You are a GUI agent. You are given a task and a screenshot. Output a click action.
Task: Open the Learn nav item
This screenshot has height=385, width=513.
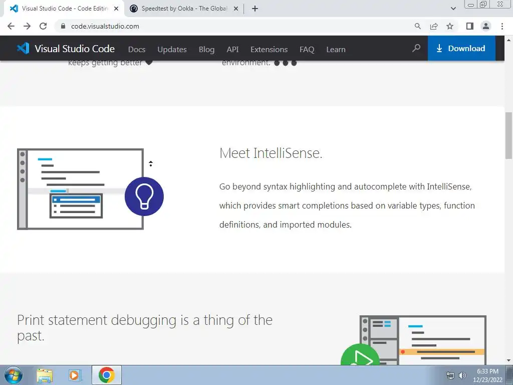coord(336,50)
